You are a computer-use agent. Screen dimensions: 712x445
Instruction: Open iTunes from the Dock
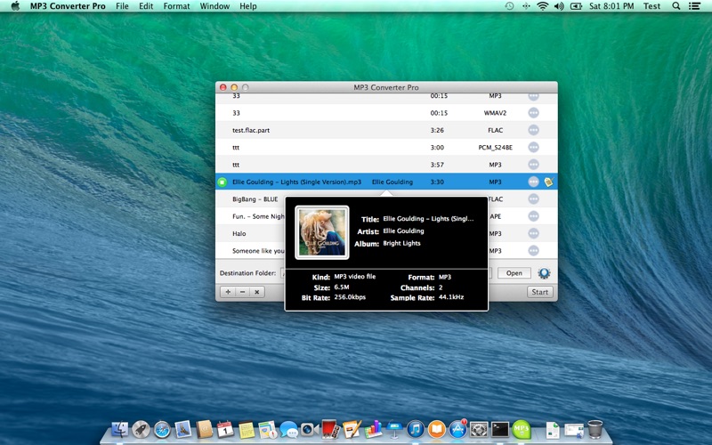pyautogui.click(x=416, y=429)
